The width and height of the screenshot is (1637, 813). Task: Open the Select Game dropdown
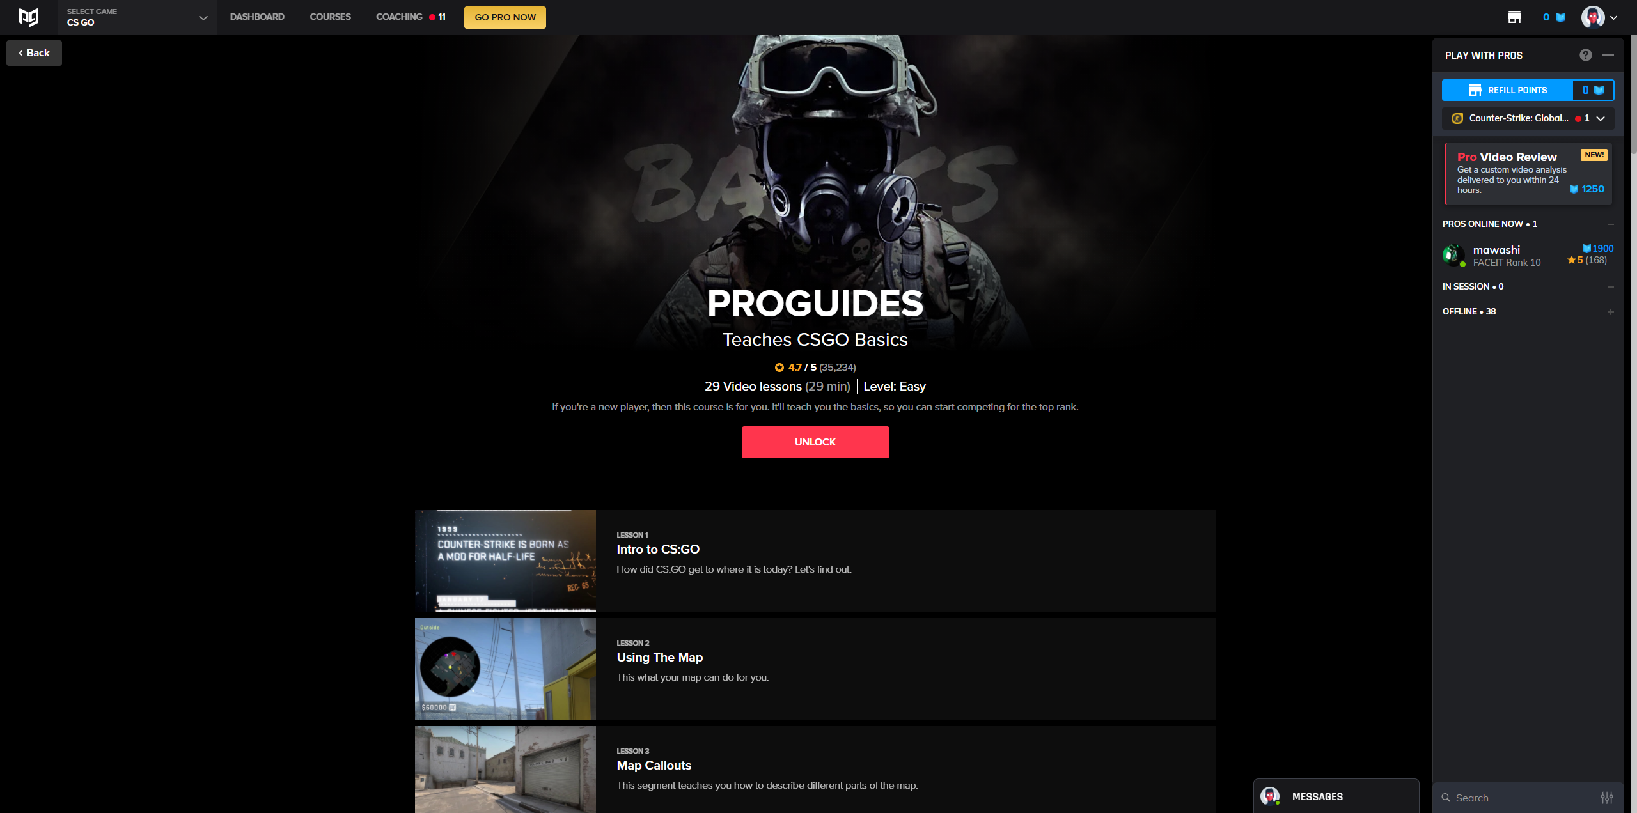pos(137,17)
